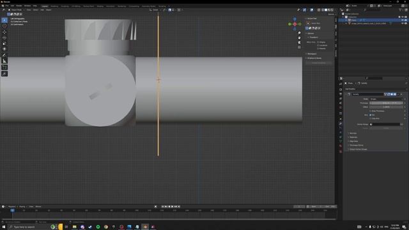Toggle Solidify modifier viewport display
Image resolution: width=409 pixels, height=230 pixels.
392,94
